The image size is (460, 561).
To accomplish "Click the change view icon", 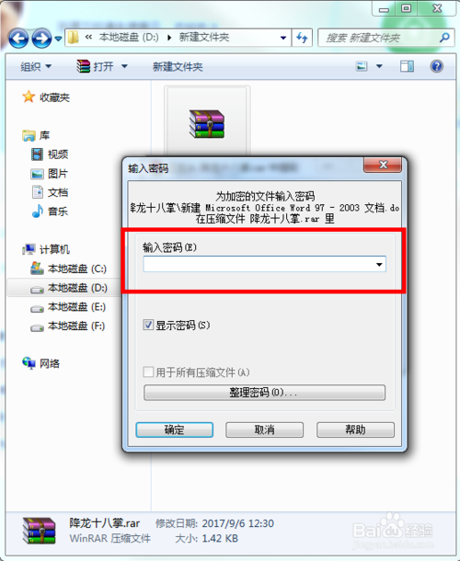I will pos(362,66).
